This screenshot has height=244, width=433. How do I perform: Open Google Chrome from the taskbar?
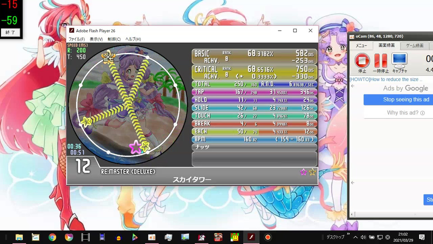52,237
